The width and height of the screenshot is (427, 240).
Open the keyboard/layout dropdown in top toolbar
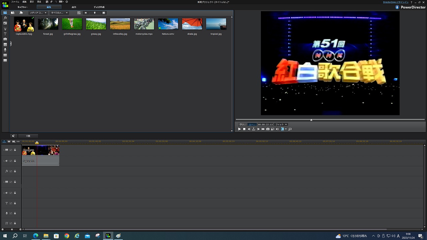tap(61, 2)
